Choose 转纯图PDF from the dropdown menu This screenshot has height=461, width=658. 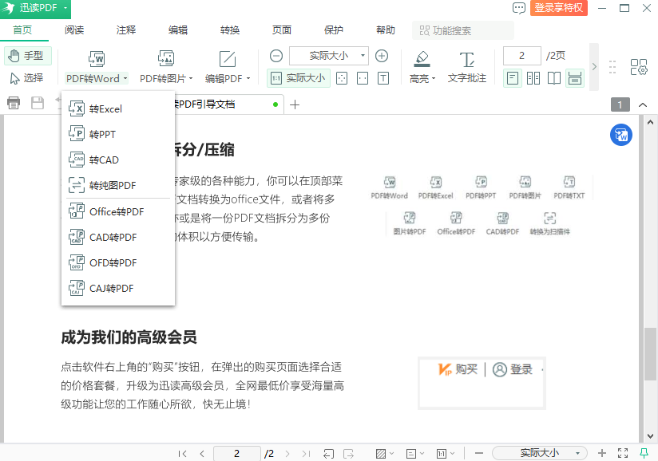point(118,185)
